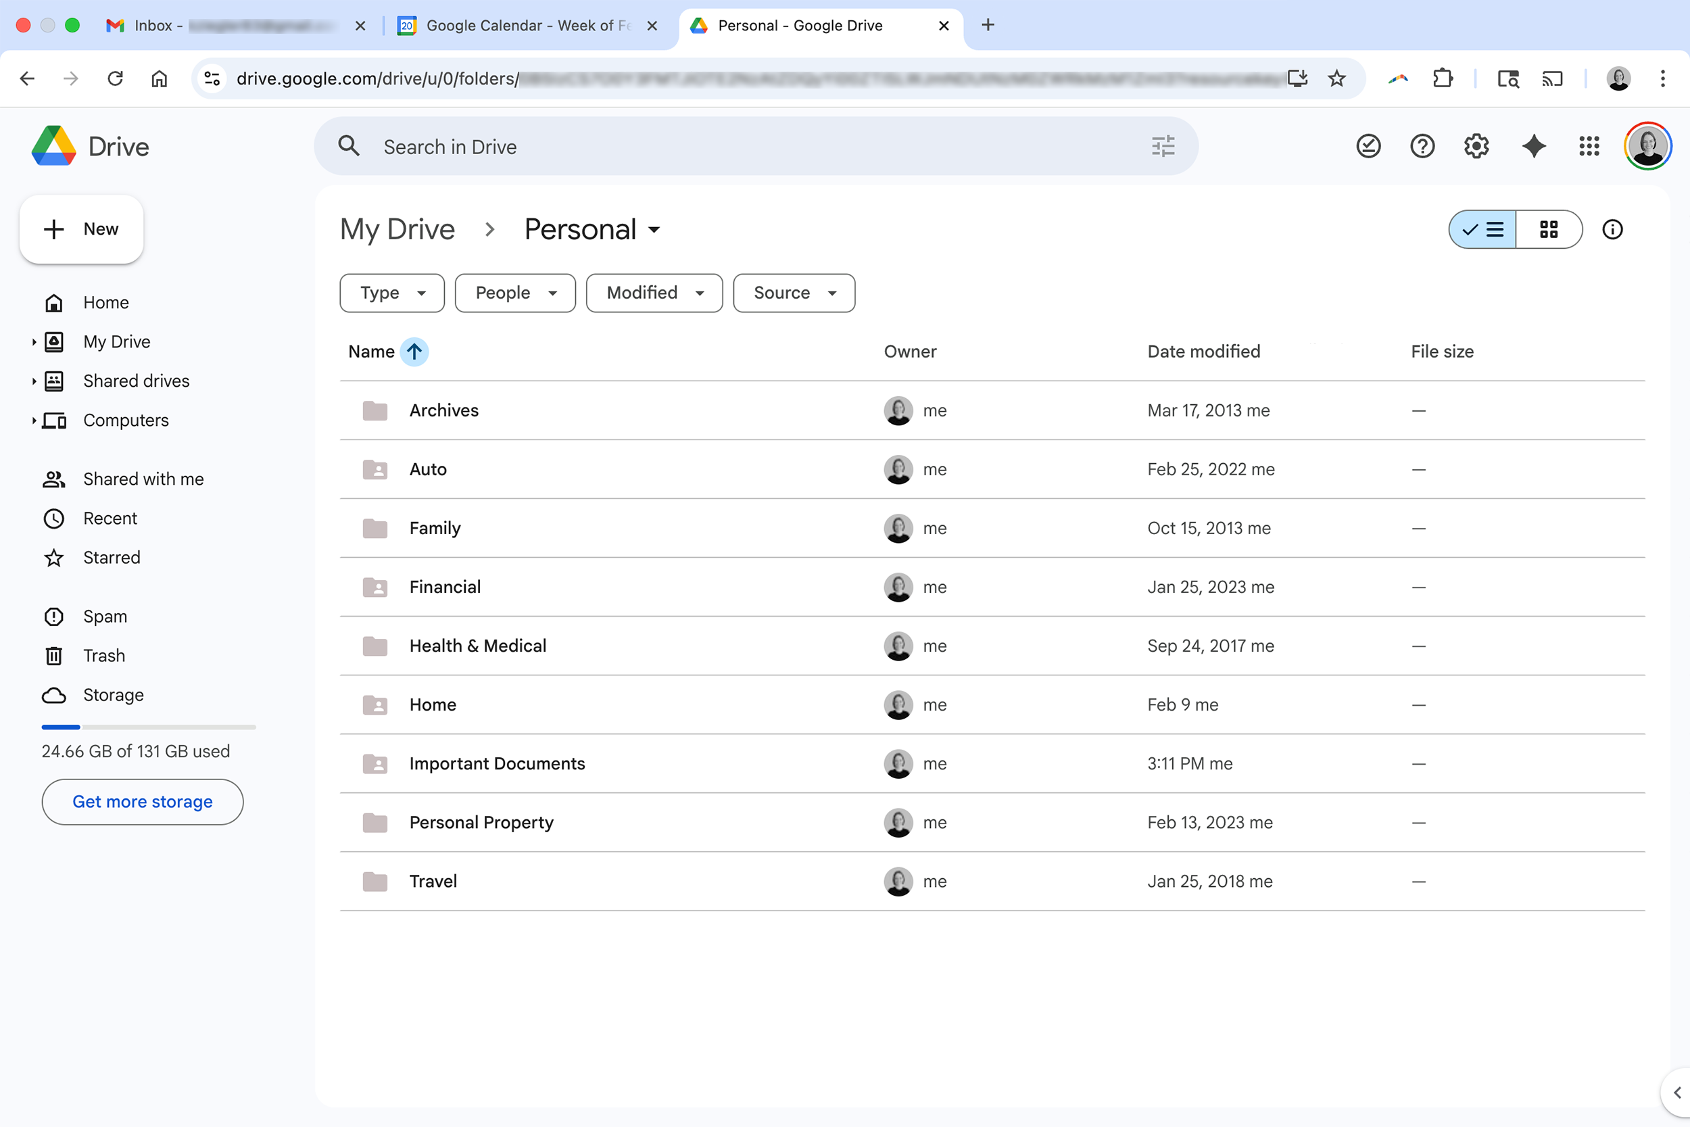Click the storage usage progress bar
Image resolution: width=1690 pixels, height=1127 pixels.
(x=148, y=727)
